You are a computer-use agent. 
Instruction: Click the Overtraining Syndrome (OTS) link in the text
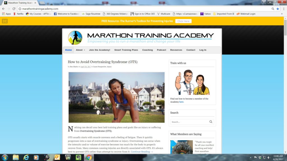tap(96, 131)
